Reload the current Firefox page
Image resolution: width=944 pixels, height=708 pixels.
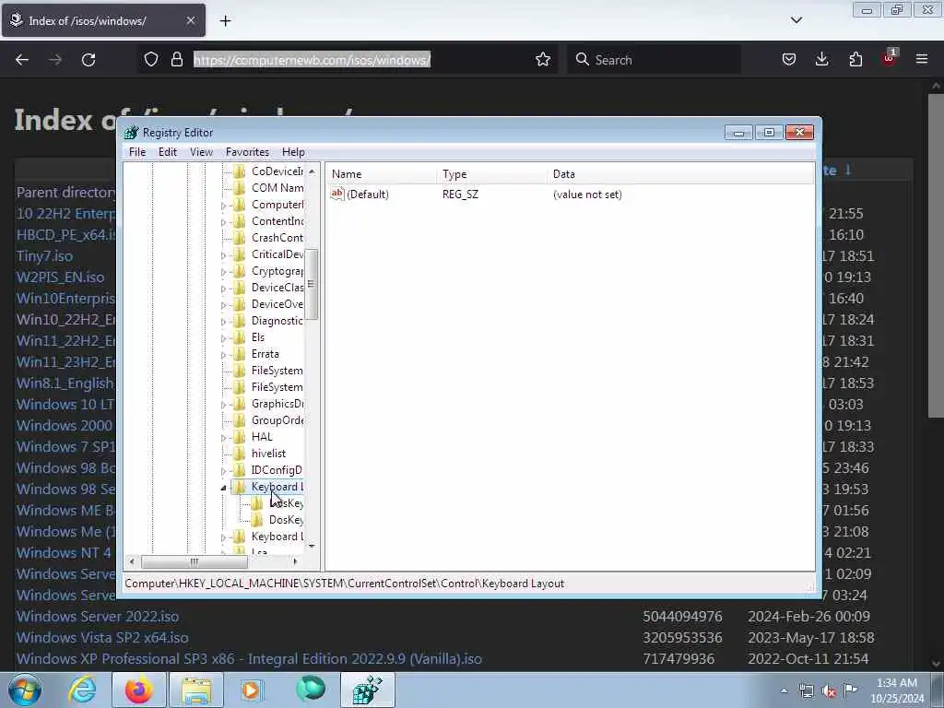coord(88,60)
